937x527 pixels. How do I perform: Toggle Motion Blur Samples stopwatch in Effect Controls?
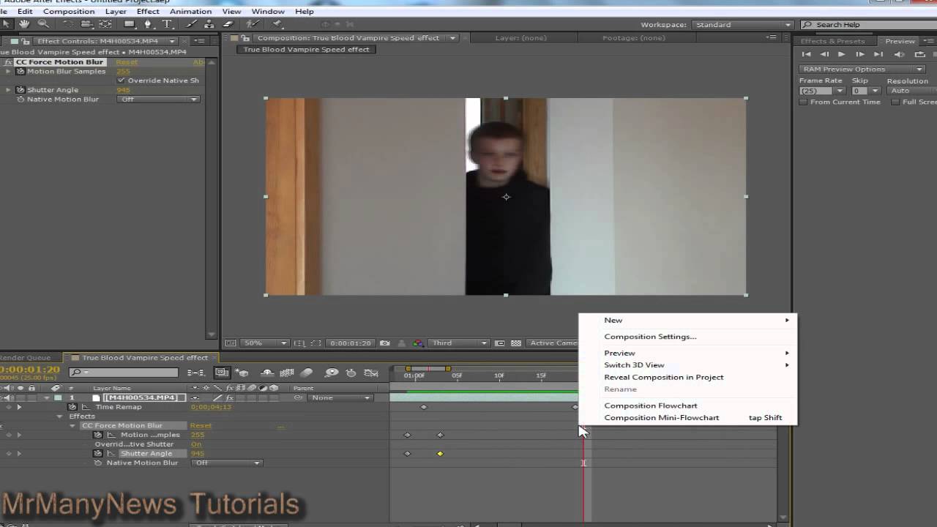click(20, 72)
